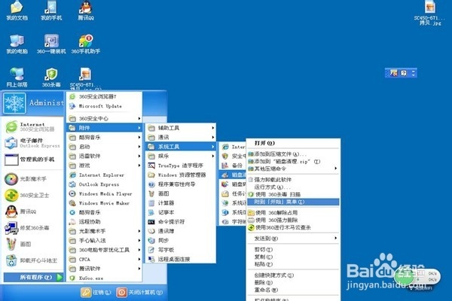Screen dimensions: 452x301
Task: Open 360手机助手 desktop shortcut
Action: pyautogui.click(x=86, y=44)
